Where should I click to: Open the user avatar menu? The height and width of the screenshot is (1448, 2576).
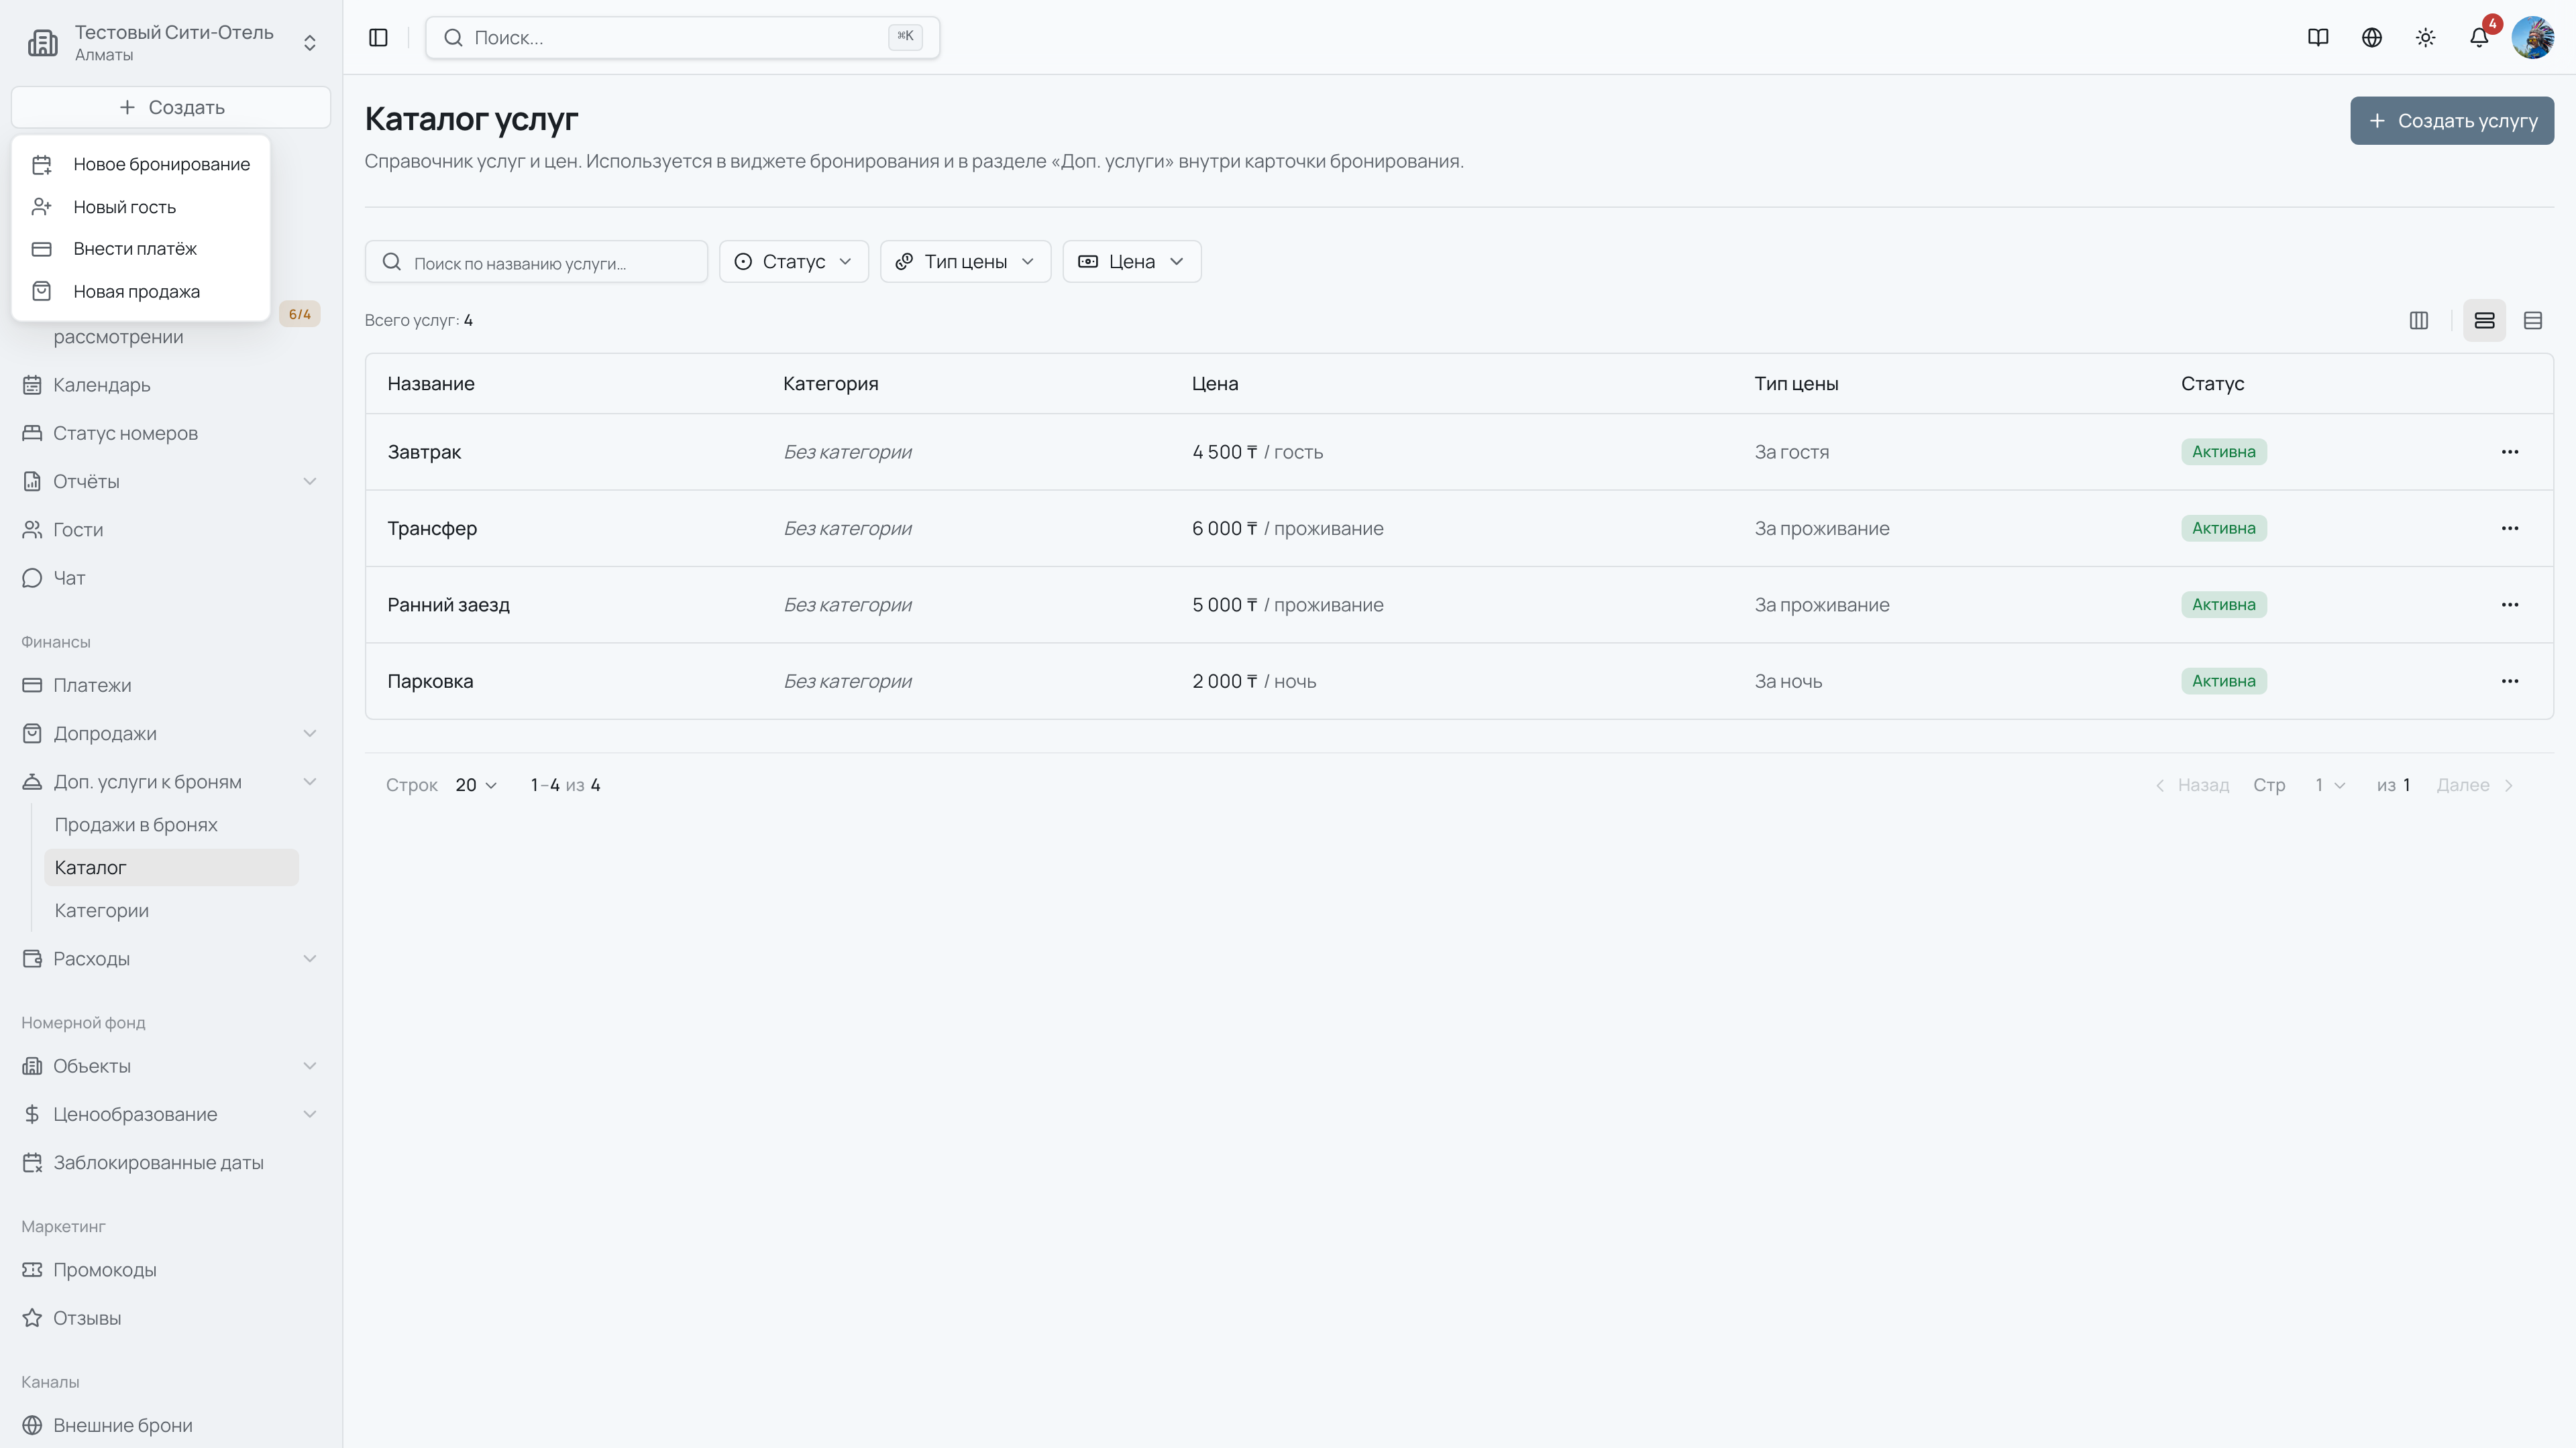click(2533, 38)
